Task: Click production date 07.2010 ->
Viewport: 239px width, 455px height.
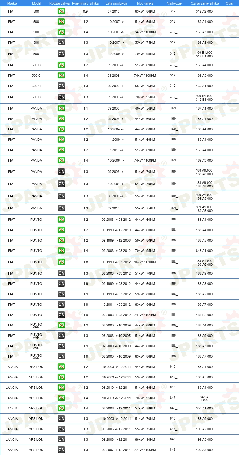Action: tap(116, 11)
